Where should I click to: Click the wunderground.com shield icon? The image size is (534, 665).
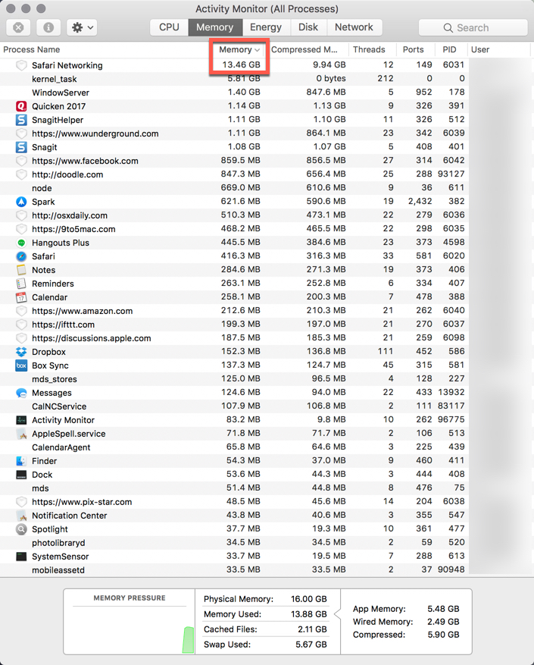pyautogui.click(x=21, y=133)
